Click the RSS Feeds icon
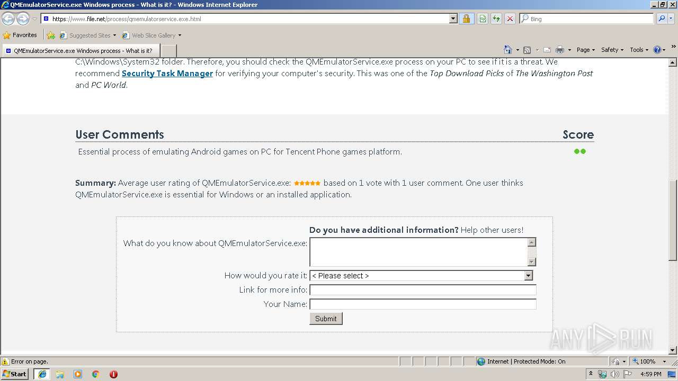 527,50
